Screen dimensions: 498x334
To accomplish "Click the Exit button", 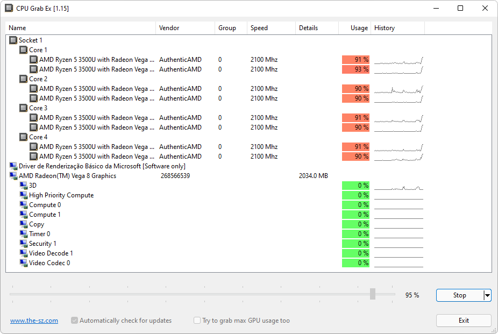I will [464, 321].
